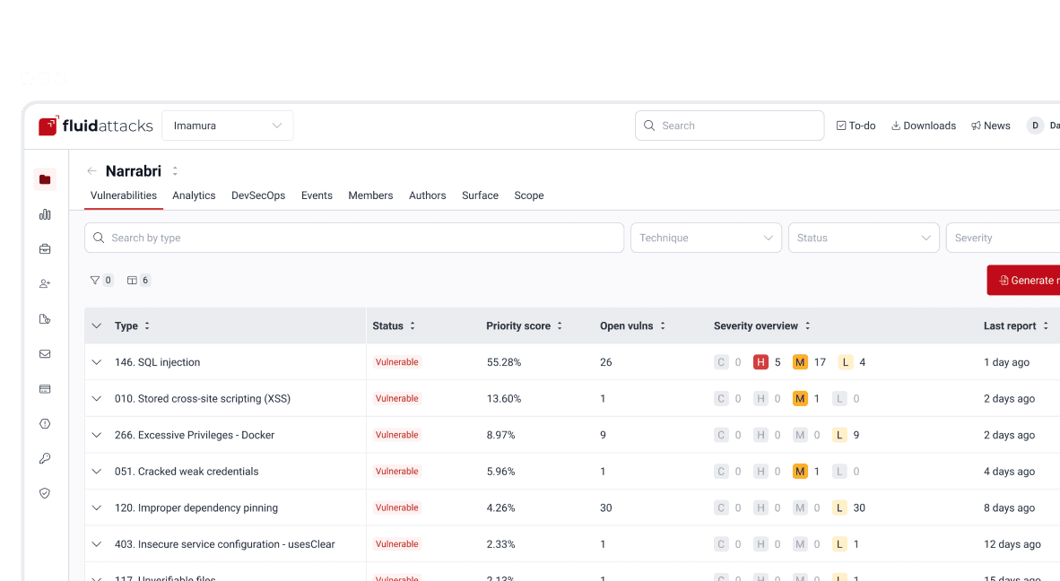
Task: Expand the 146. SQL injection row
Action: pos(97,362)
